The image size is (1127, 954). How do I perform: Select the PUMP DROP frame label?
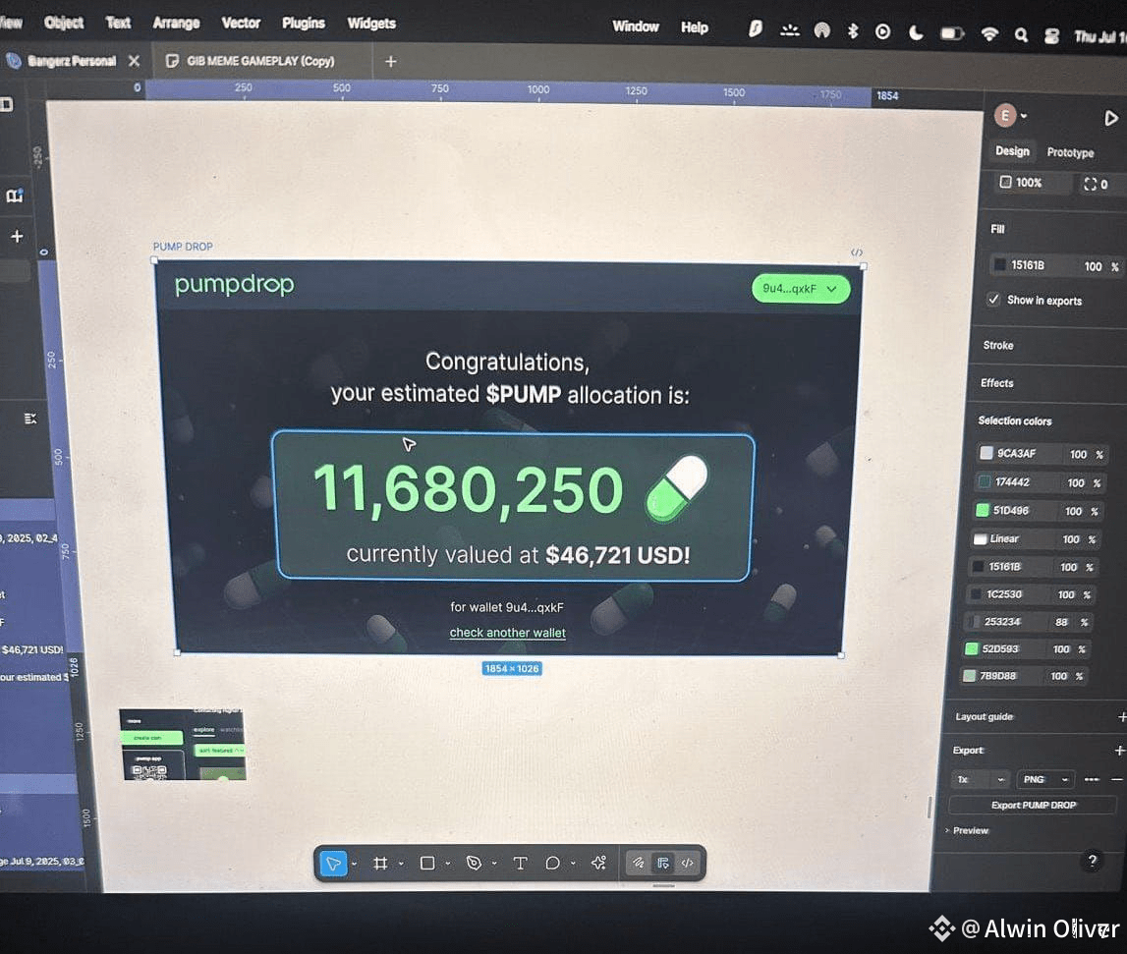pyautogui.click(x=183, y=247)
